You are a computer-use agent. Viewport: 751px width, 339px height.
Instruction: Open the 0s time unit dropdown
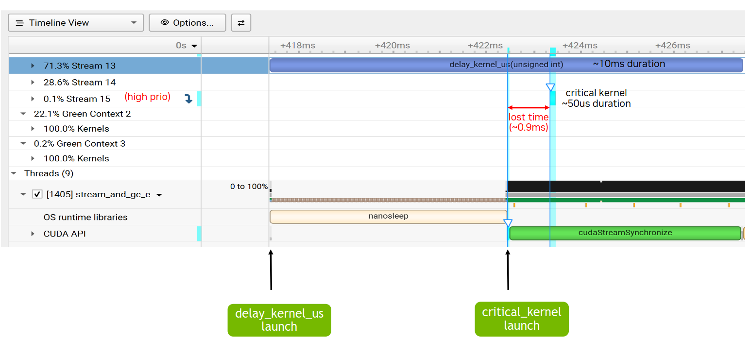point(194,46)
